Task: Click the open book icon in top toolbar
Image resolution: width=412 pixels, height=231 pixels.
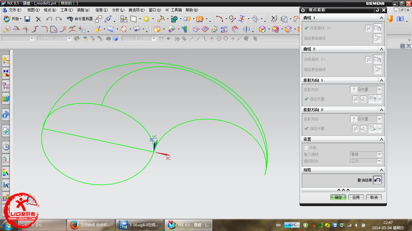Action: click(400, 19)
